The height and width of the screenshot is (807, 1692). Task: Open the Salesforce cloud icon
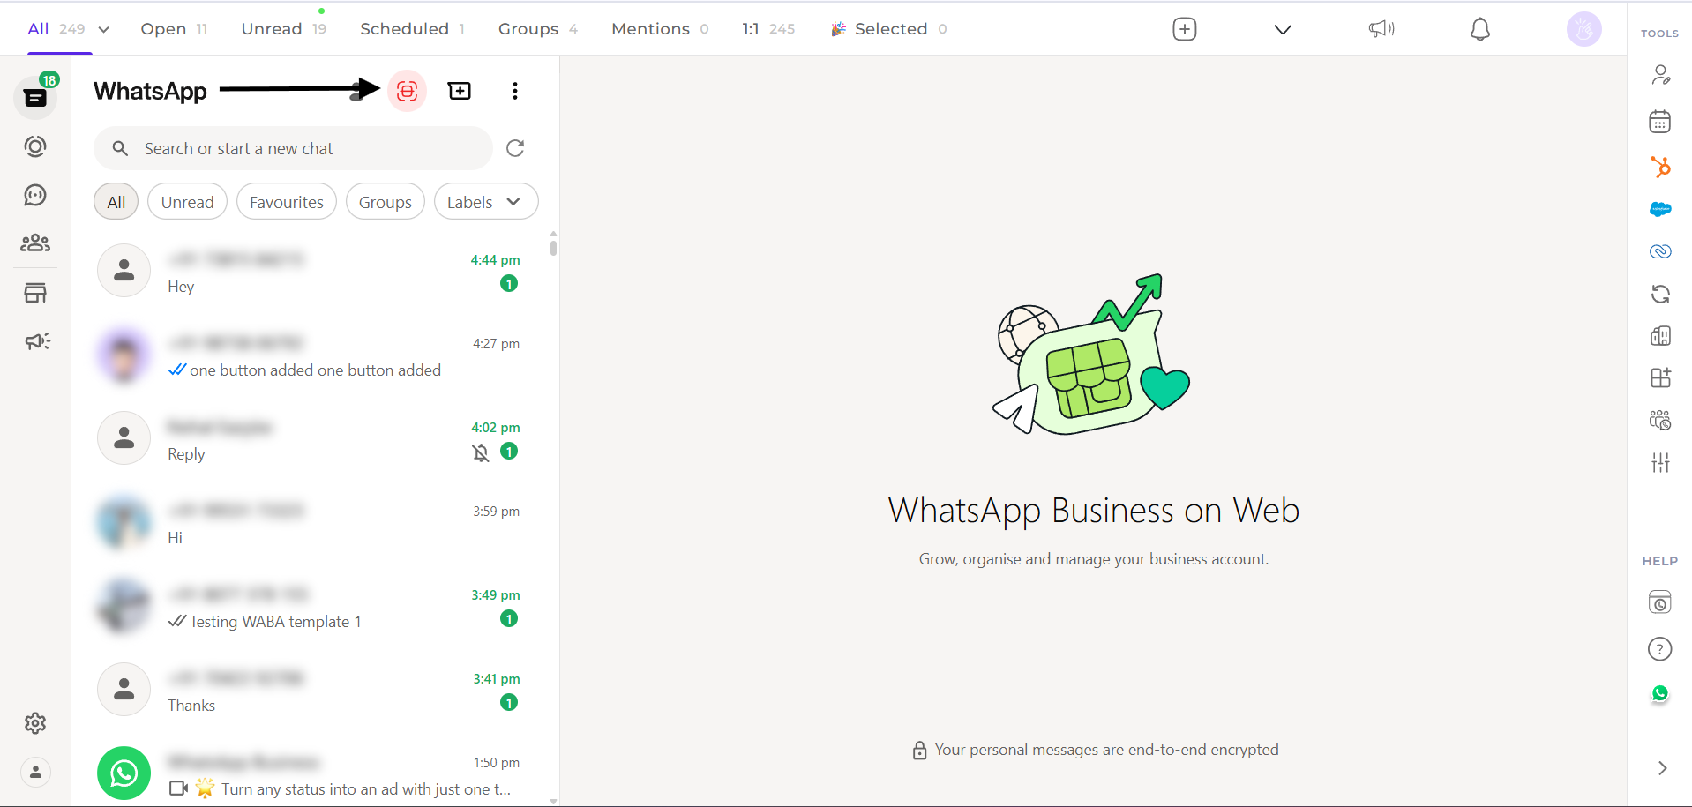click(1660, 209)
